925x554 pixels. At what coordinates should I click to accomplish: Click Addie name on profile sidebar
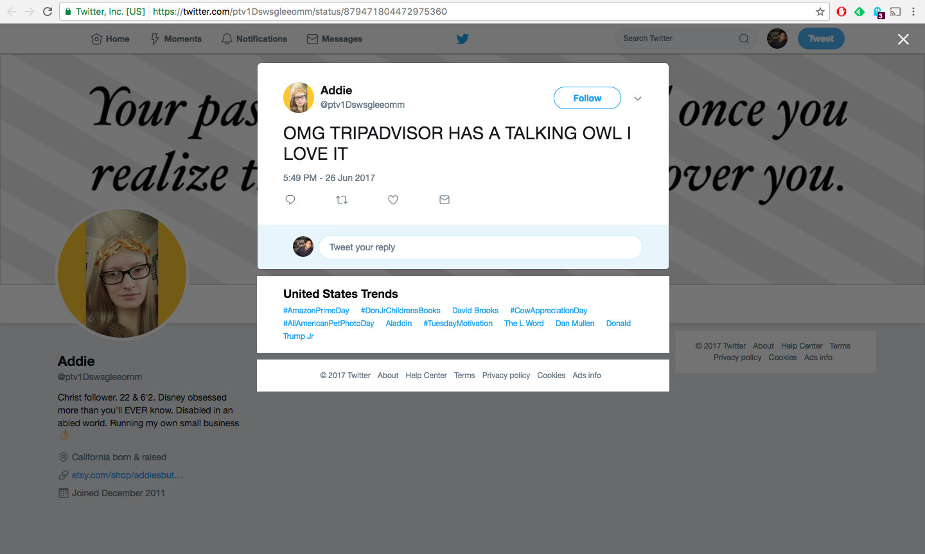click(76, 361)
